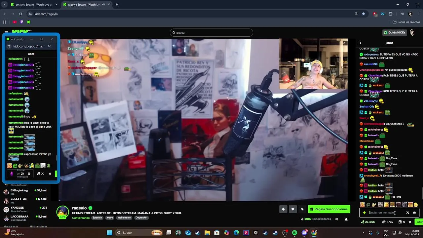Collapse list with Mostrar Menos
423x238 pixels.
pos(38,226)
